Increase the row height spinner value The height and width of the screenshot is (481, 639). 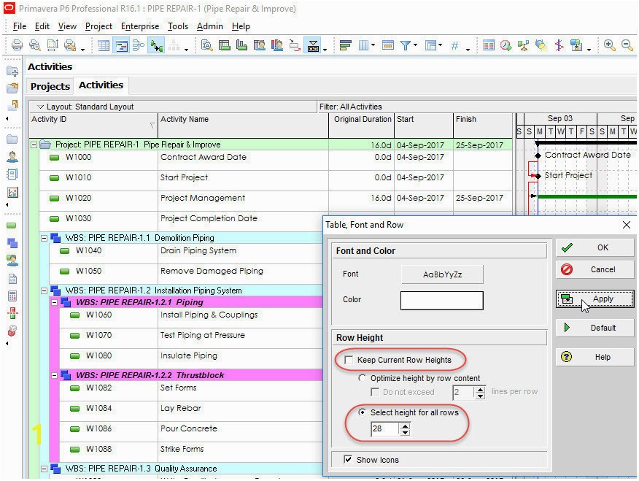(x=405, y=426)
